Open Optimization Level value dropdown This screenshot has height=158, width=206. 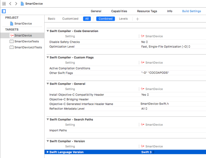(x=166, y=47)
